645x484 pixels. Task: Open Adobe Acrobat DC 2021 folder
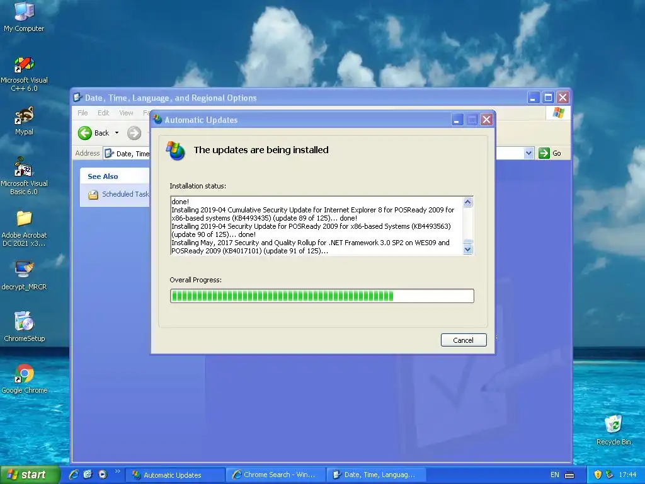pyautogui.click(x=24, y=228)
